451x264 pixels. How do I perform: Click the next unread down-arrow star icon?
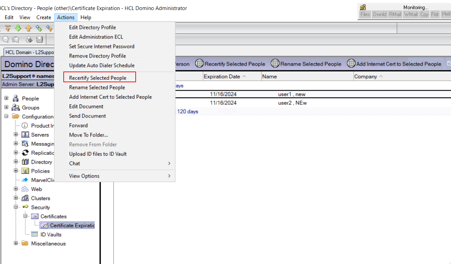coord(39,28)
